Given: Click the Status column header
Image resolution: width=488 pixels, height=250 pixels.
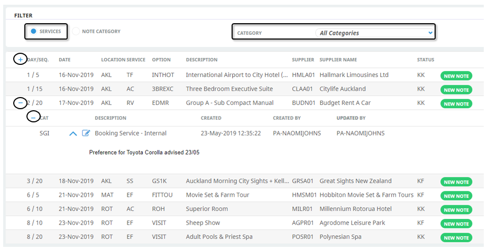Looking at the screenshot, I should [x=425, y=60].
